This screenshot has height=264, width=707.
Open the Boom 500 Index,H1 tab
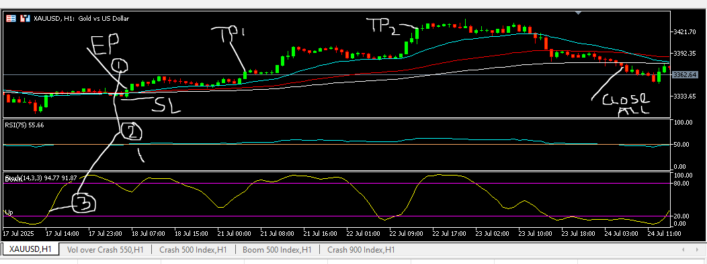pos(277,250)
